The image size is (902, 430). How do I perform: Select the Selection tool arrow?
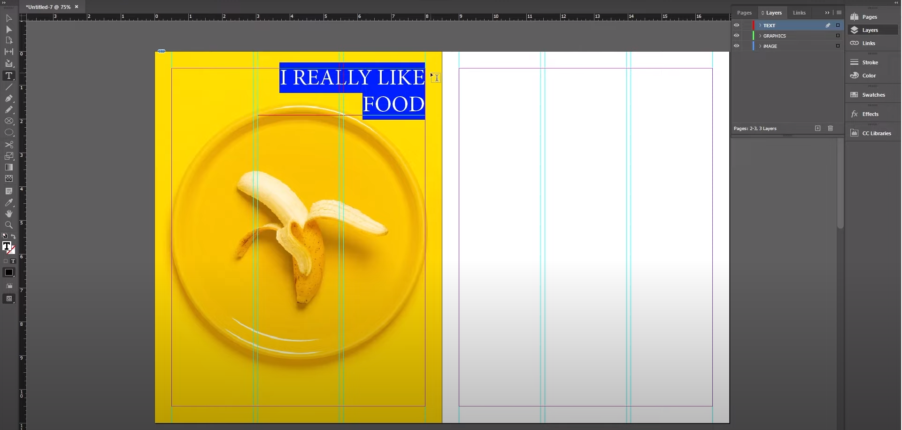(x=8, y=18)
